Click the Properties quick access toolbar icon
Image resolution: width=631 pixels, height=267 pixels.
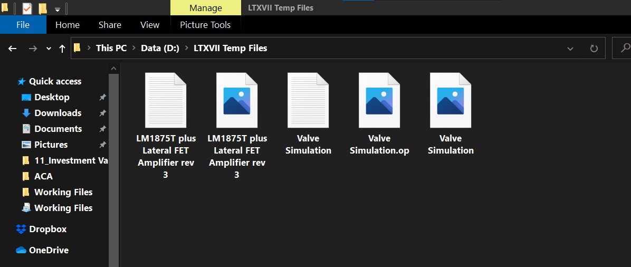pos(26,8)
